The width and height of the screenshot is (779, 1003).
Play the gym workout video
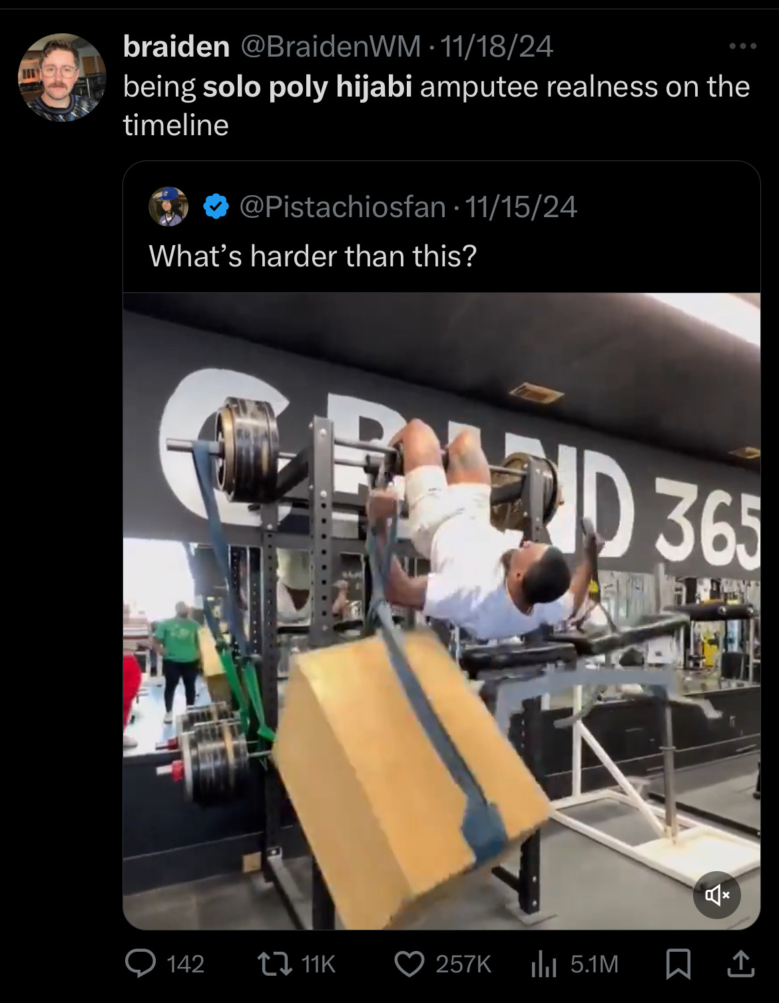[441, 611]
